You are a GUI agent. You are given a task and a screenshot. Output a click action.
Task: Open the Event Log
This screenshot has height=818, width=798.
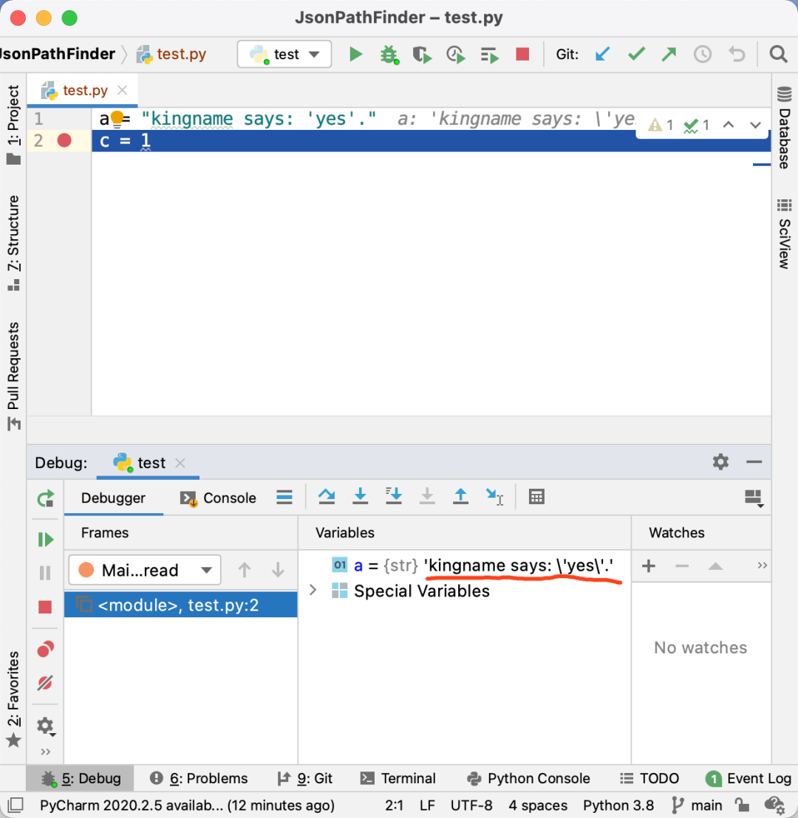click(748, 778)
